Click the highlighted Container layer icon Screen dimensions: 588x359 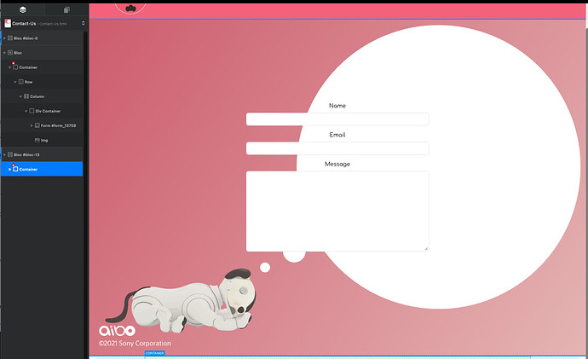15,169
